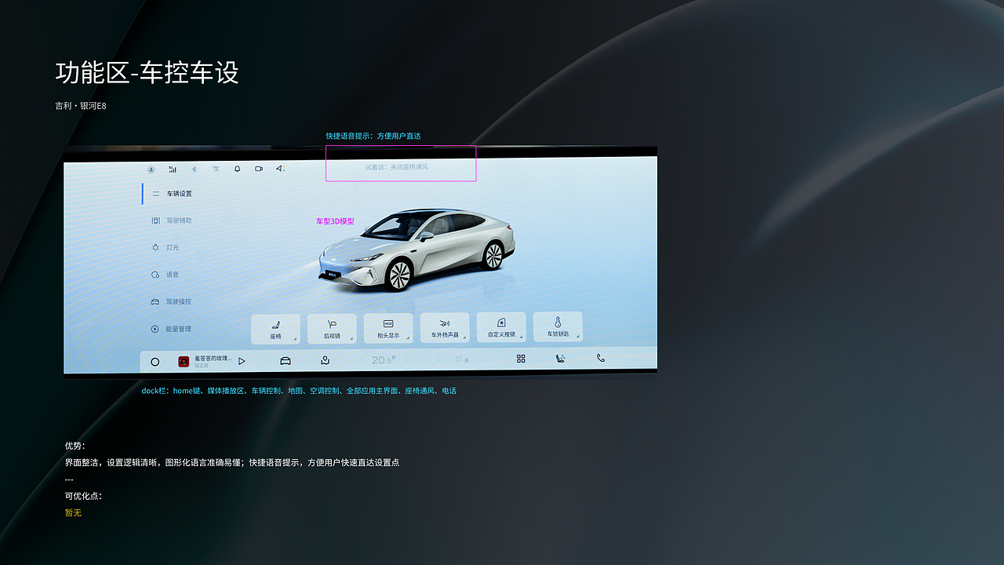This screenshot has width=1004, height=565.
Task: Play the current song in dock
Action: (242, 361)
